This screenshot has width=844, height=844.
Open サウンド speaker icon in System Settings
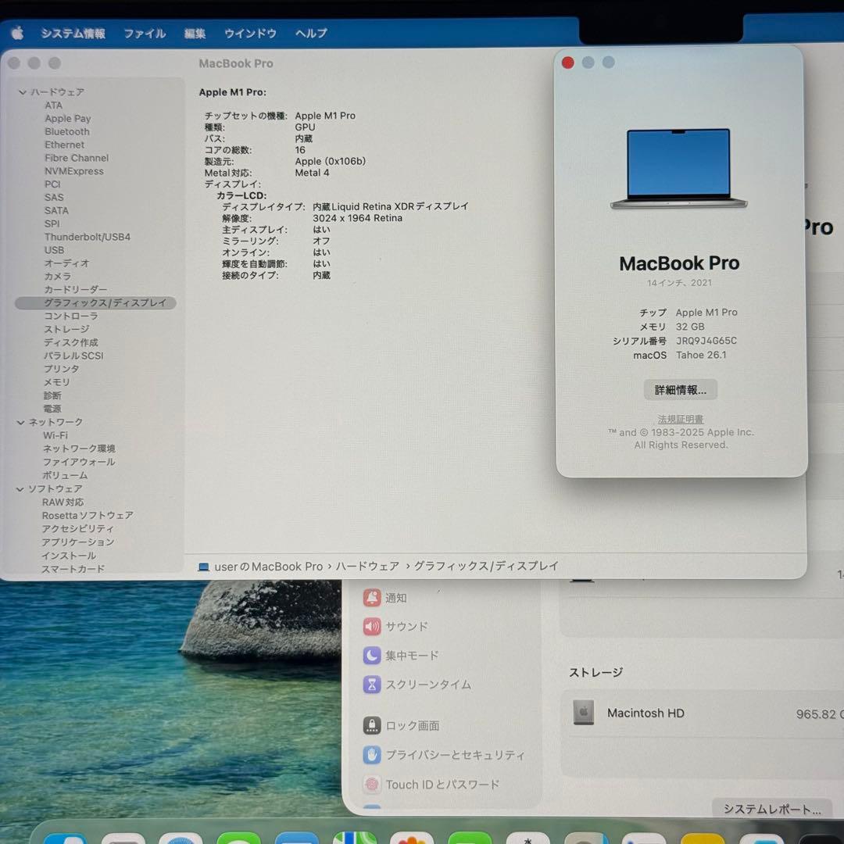tap(372, 627)
